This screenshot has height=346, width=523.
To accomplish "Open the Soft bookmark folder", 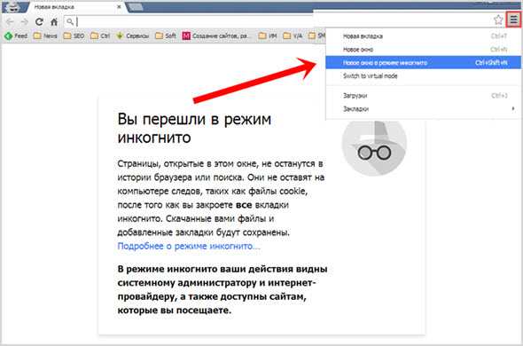I will click(166, 35).
